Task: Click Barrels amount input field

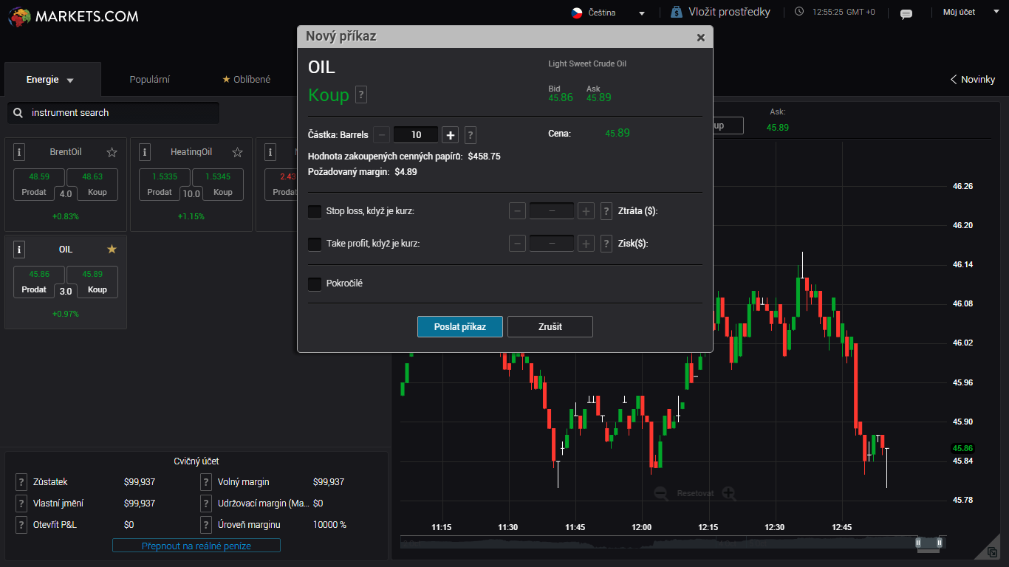Action: (416, 135)
